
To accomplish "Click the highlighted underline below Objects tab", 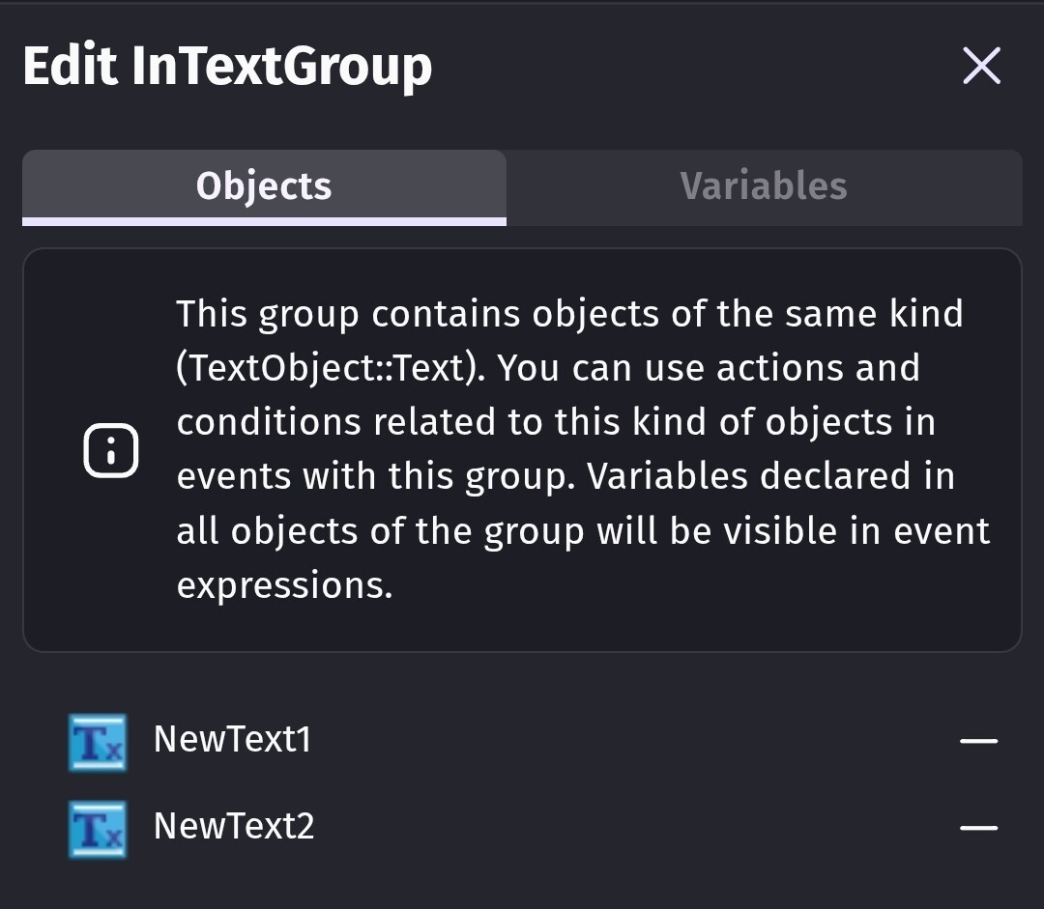I will 264,222.
